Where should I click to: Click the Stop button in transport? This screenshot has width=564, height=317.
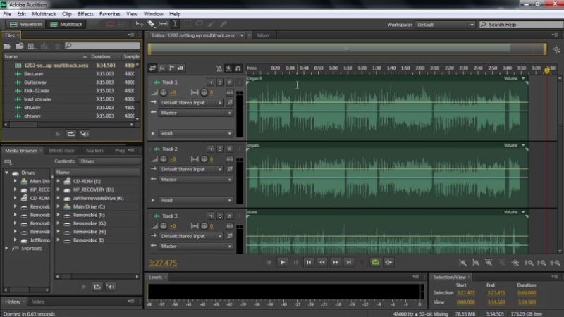coord(269,262)
